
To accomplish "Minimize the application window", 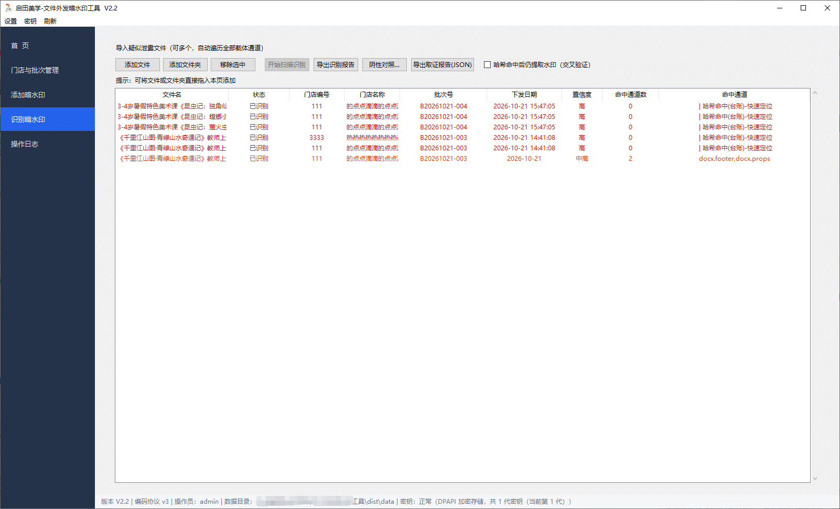I will 780,8.
